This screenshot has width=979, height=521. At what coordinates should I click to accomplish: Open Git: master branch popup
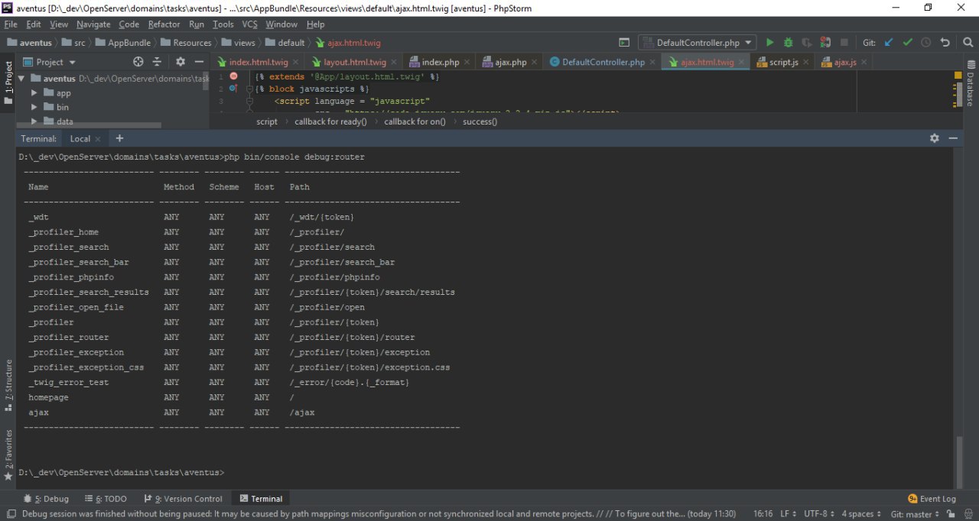click(915, 514)
